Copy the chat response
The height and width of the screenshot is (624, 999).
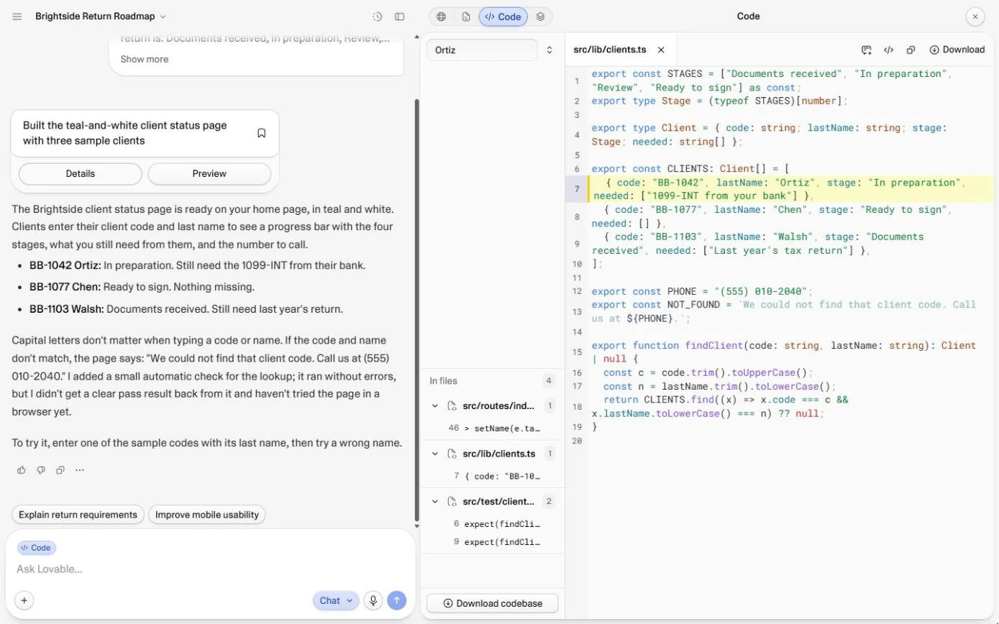[60, 470]
